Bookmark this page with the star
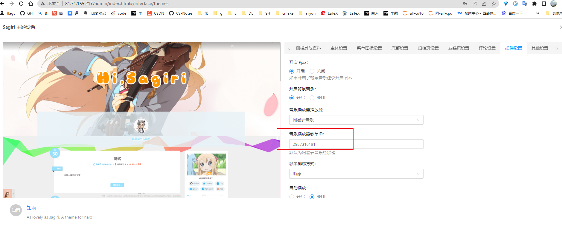This screenshot has height=246, width=562. pos(494,4)
